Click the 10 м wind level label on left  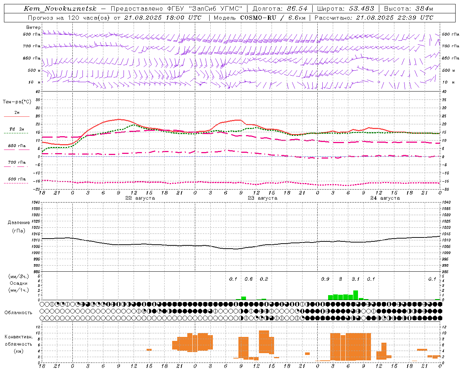(34, 82)
